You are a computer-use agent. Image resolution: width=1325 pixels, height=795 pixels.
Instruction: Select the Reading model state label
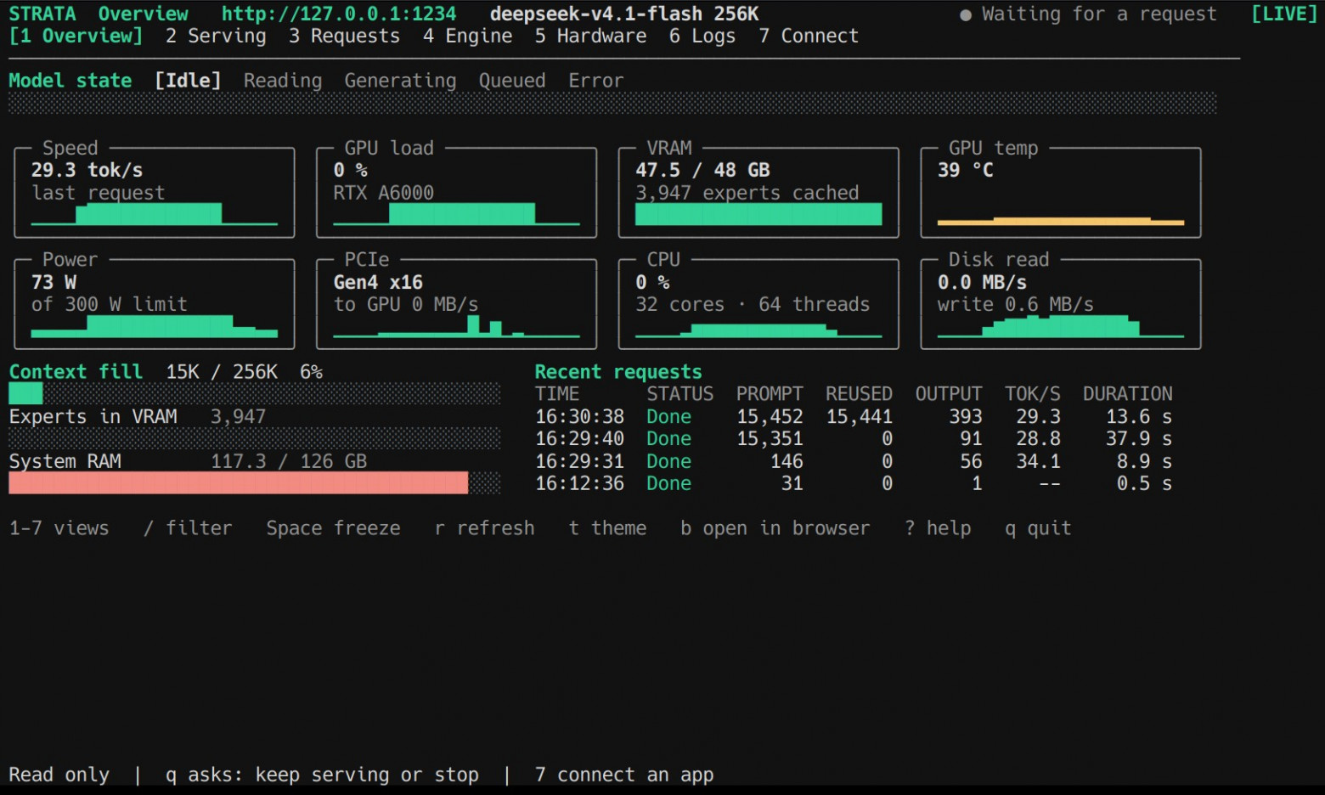pyautogui.click(x=283, y=81)
